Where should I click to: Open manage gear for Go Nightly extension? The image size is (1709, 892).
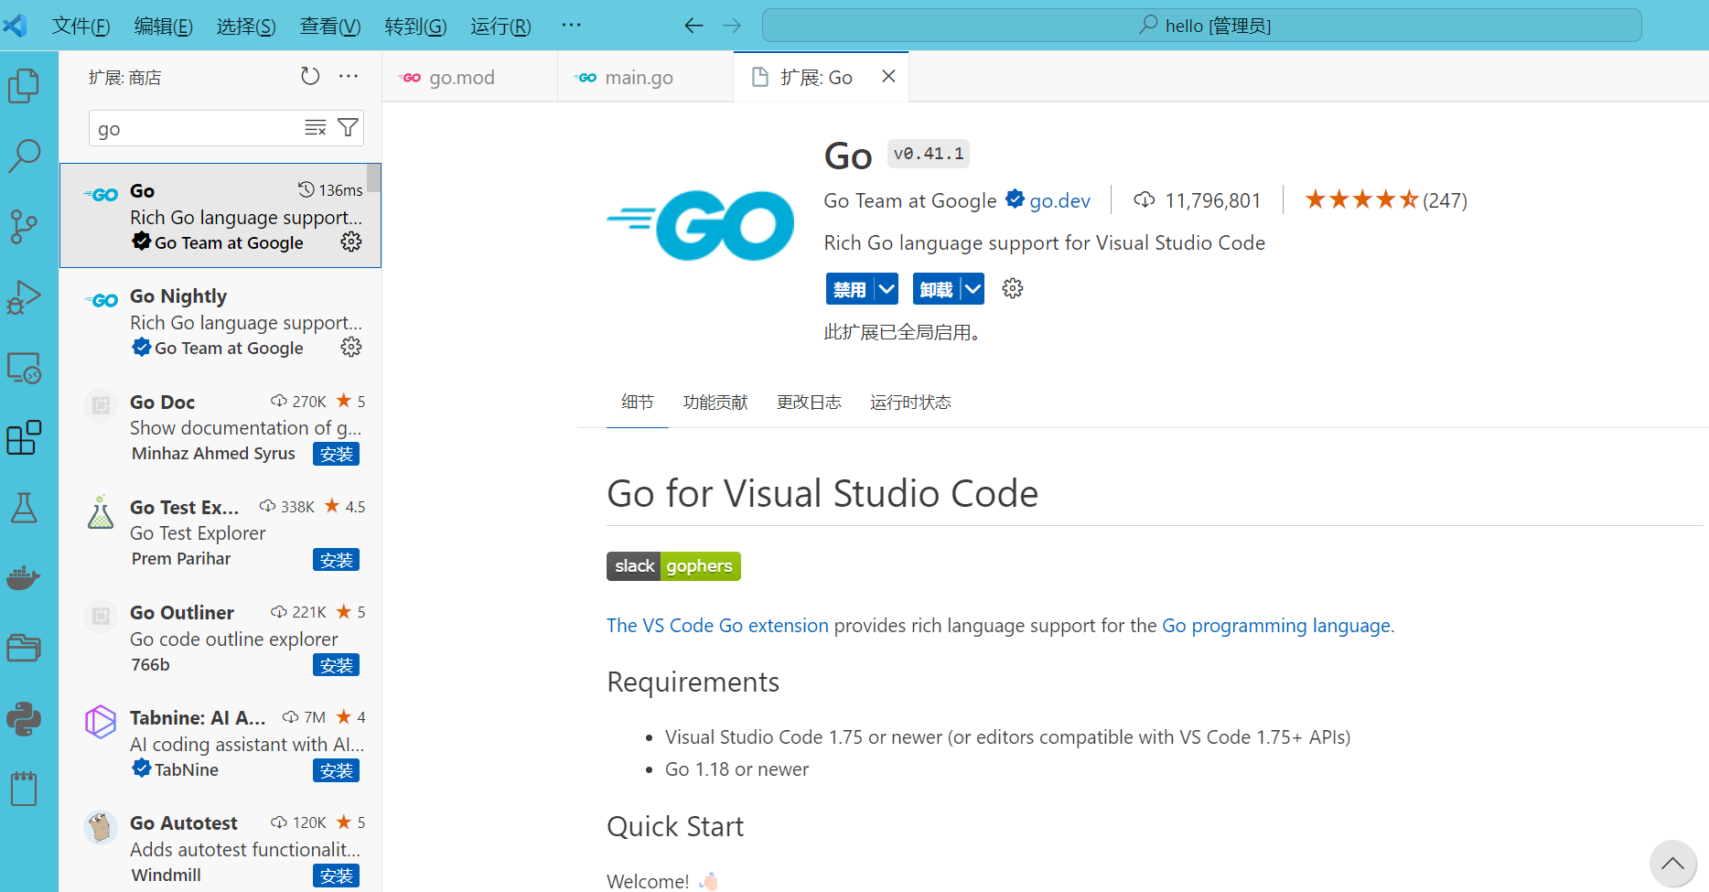(351, 347)
